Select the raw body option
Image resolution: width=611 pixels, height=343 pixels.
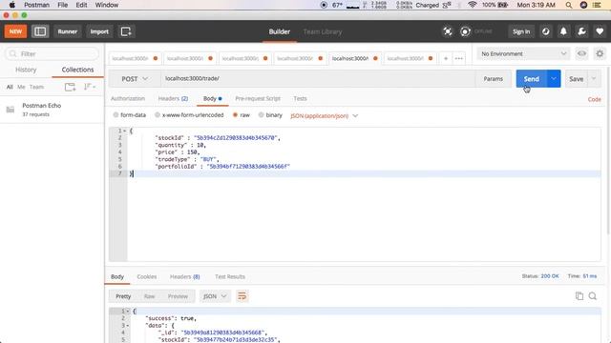pyautogui.click(x=236, y=115)
